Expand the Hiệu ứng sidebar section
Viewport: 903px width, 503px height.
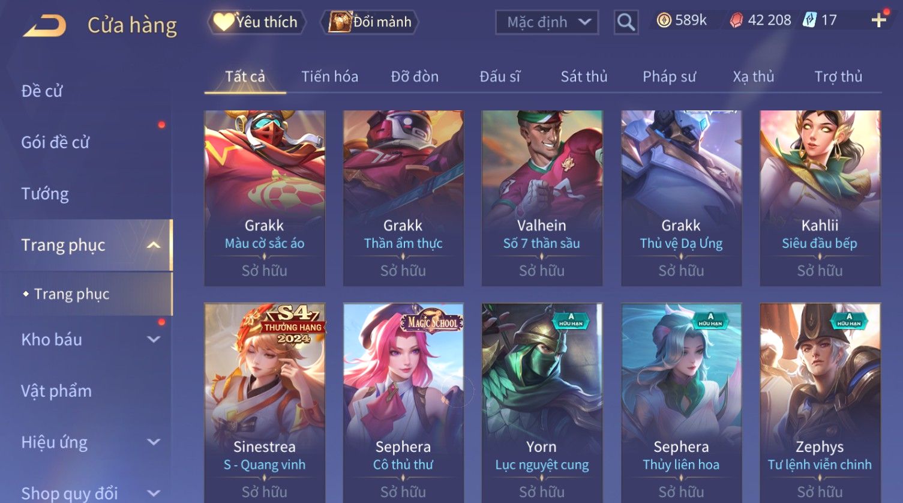(154, 442)
